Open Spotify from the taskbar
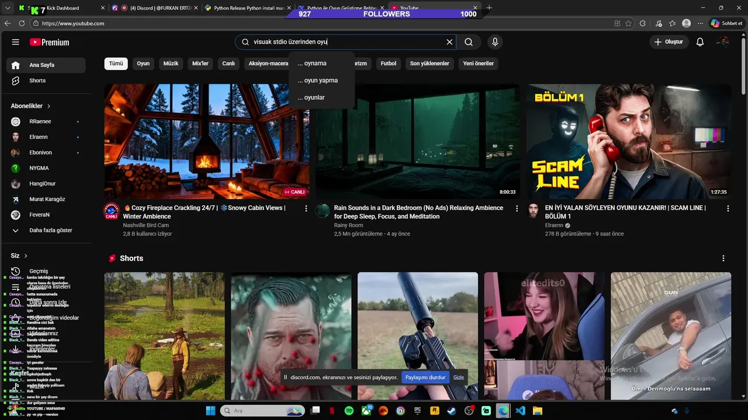Image resolution: width=748 pixels, height=420 pixels. tap(349, 411)
